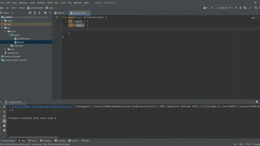Click the gutter run arrow beside main function

pos(57,17)
